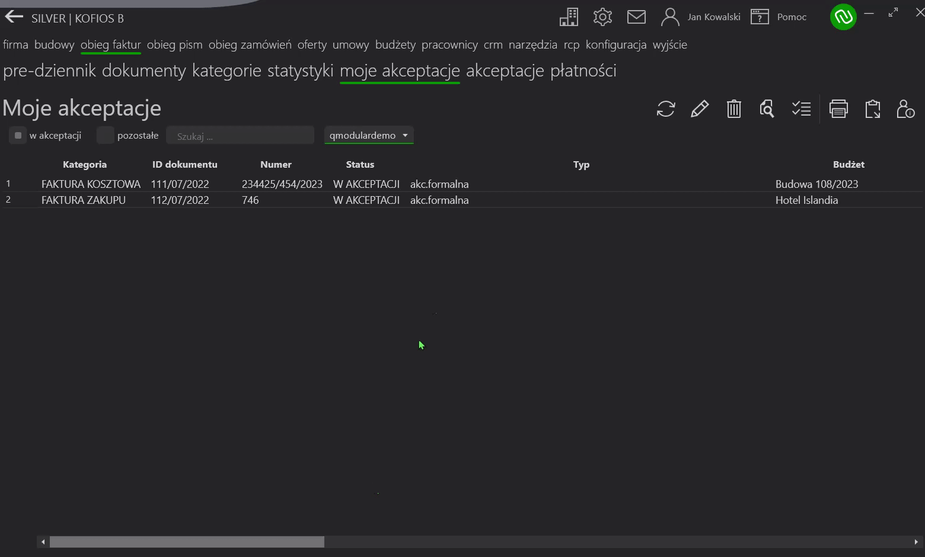Click the 'wyjście' menu item
Image resolution: width=925 pixels, height=557 pixels.
[x=670, y=44]
